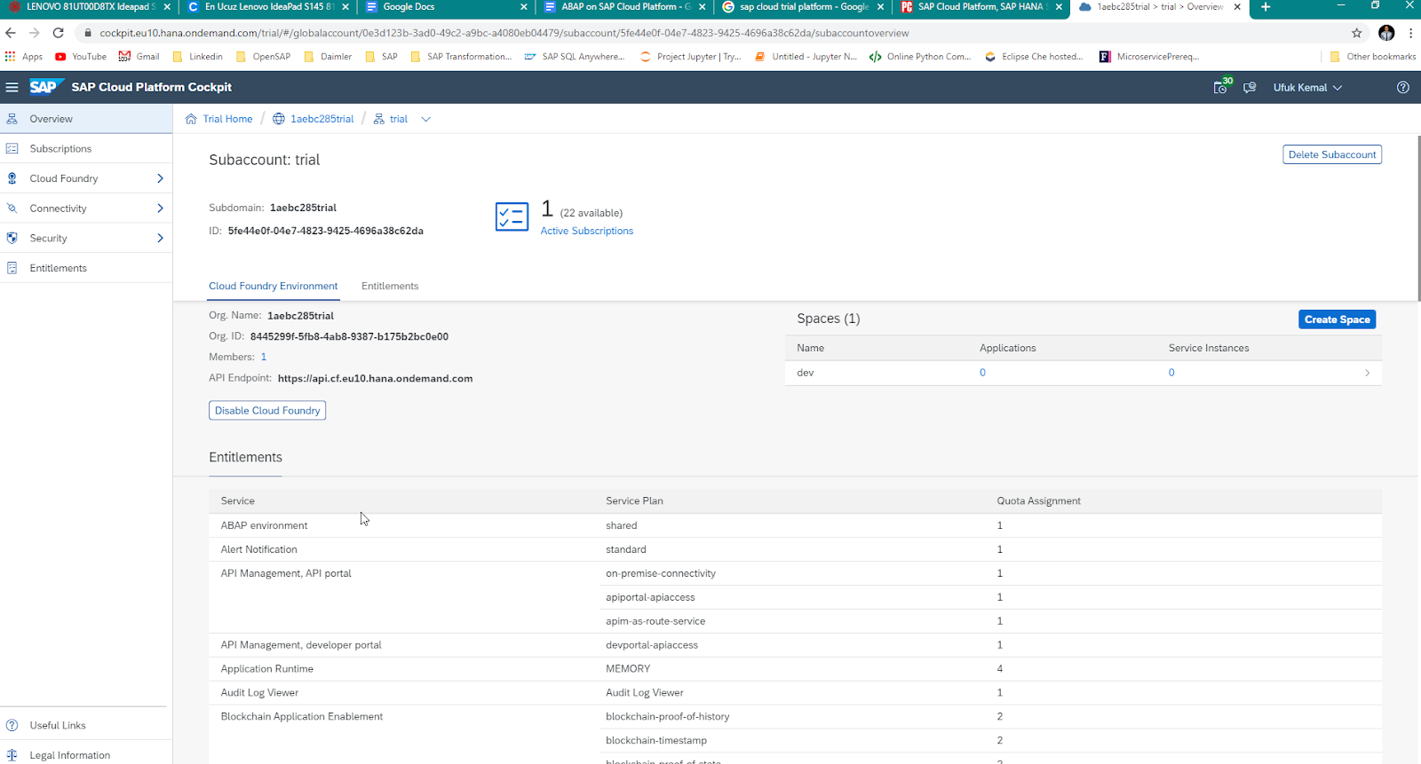Click the page vertical scrollbar

click(x=1418, y=217)
